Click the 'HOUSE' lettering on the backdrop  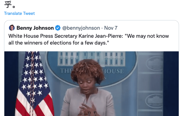pyautogui.click(x=114, y=71)
